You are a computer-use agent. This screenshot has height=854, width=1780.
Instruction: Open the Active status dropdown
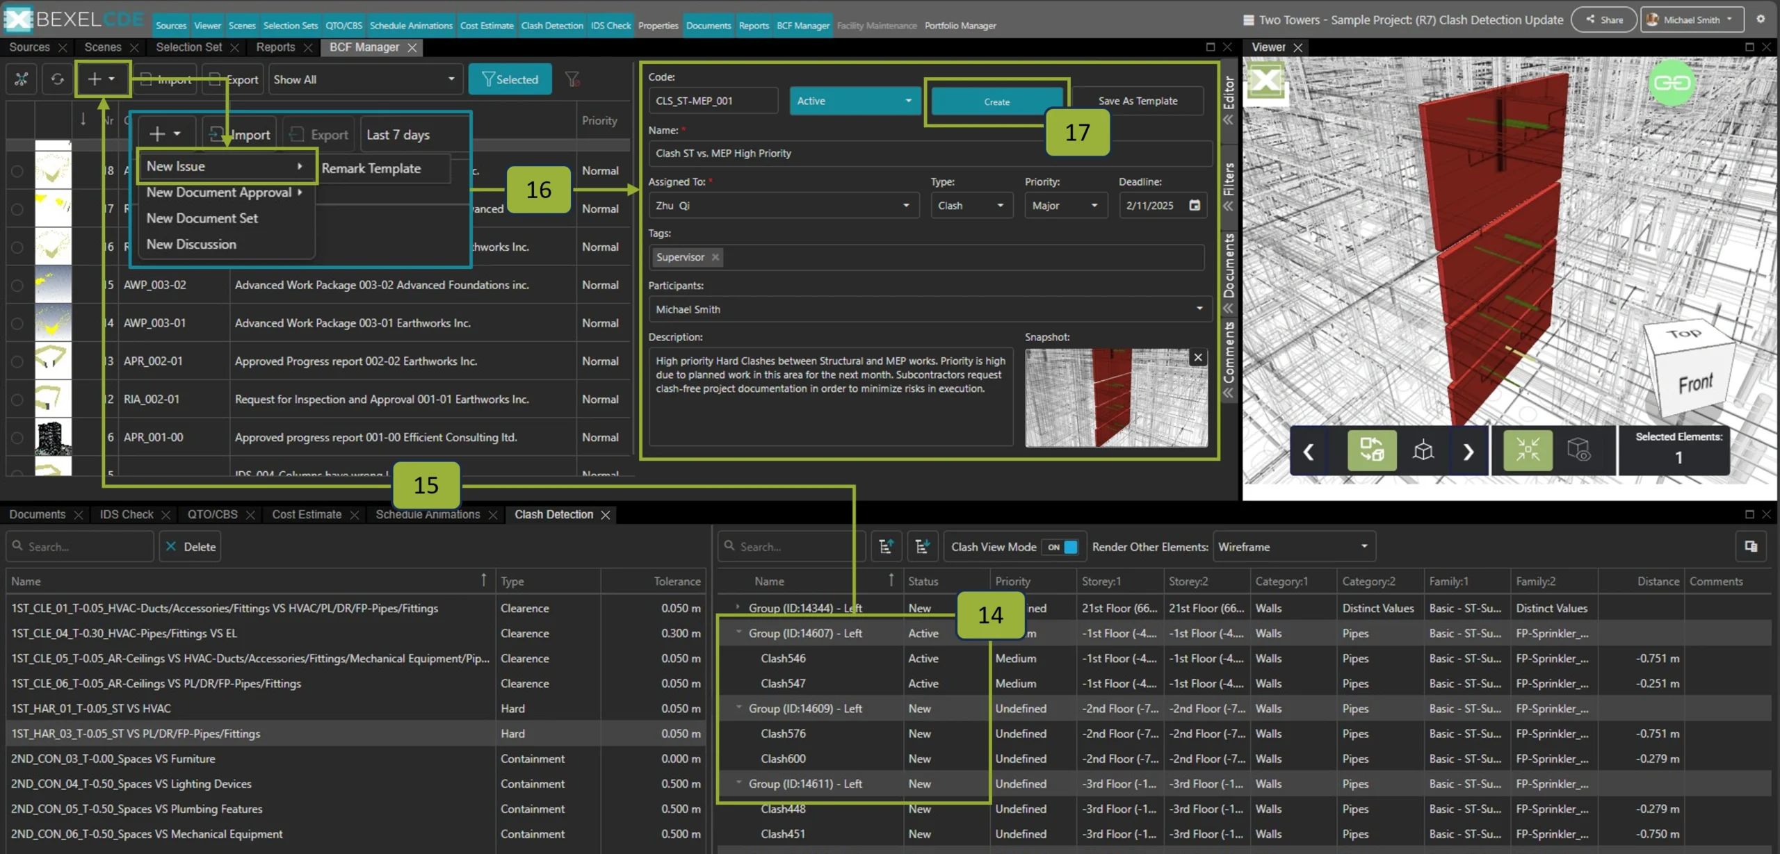tap(855, 101)
